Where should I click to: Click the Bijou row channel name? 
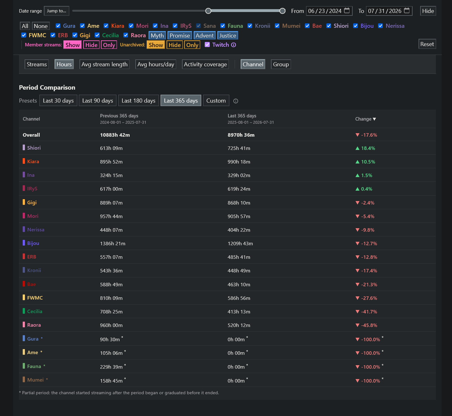tap(33, 243)
